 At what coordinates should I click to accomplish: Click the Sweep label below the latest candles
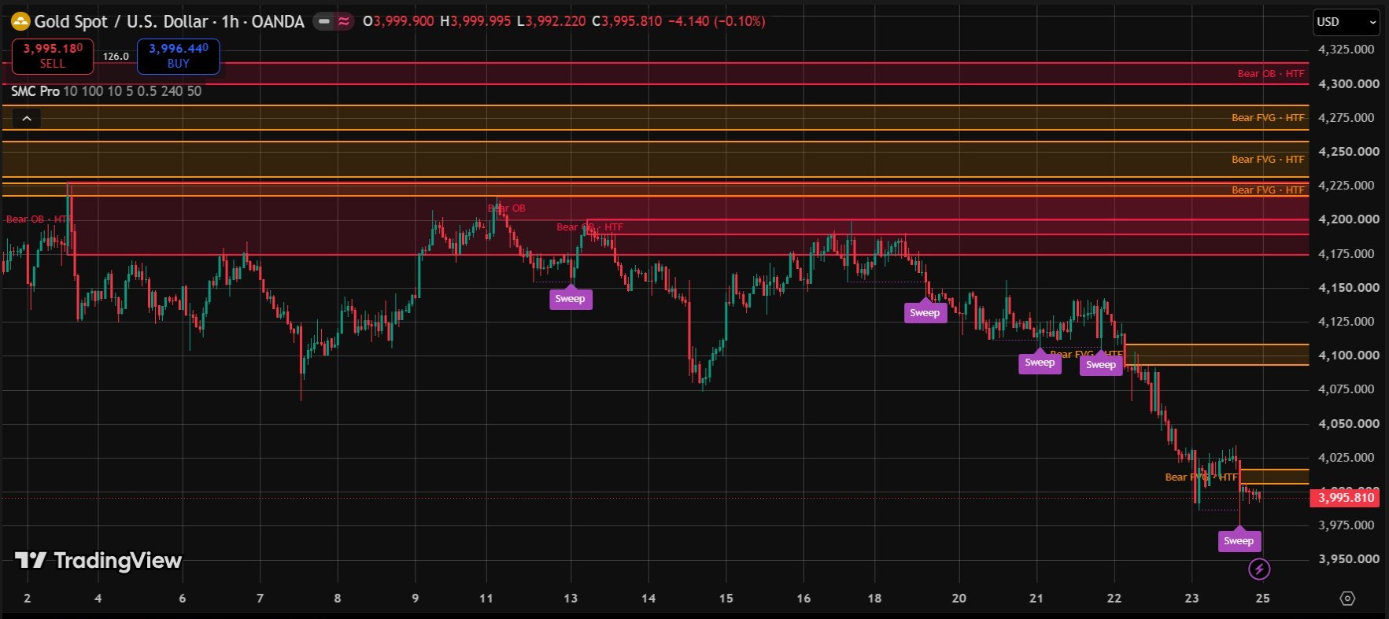tap(1239, 540)
